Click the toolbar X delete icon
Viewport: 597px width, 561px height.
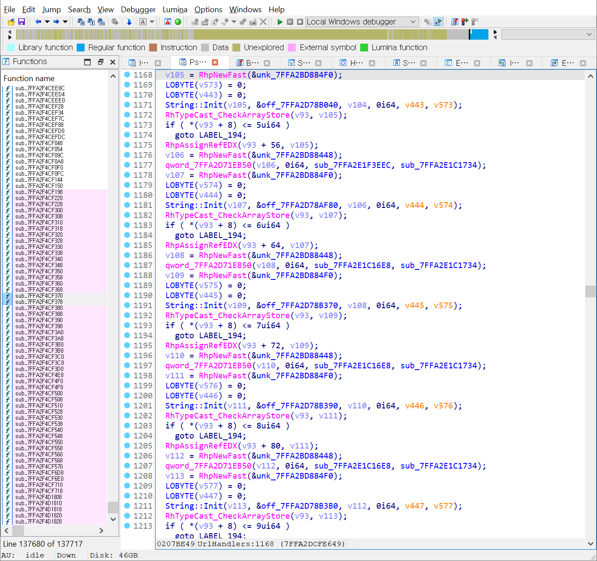[x=263, y=22]
